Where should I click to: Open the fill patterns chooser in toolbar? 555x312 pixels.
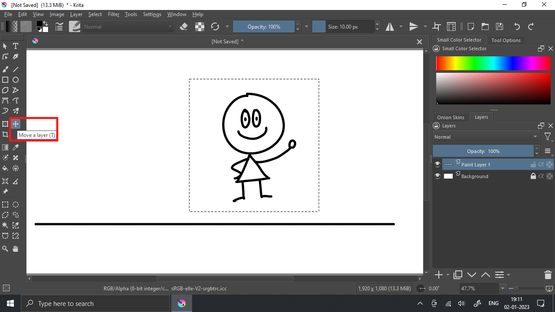tap(26, 26)
